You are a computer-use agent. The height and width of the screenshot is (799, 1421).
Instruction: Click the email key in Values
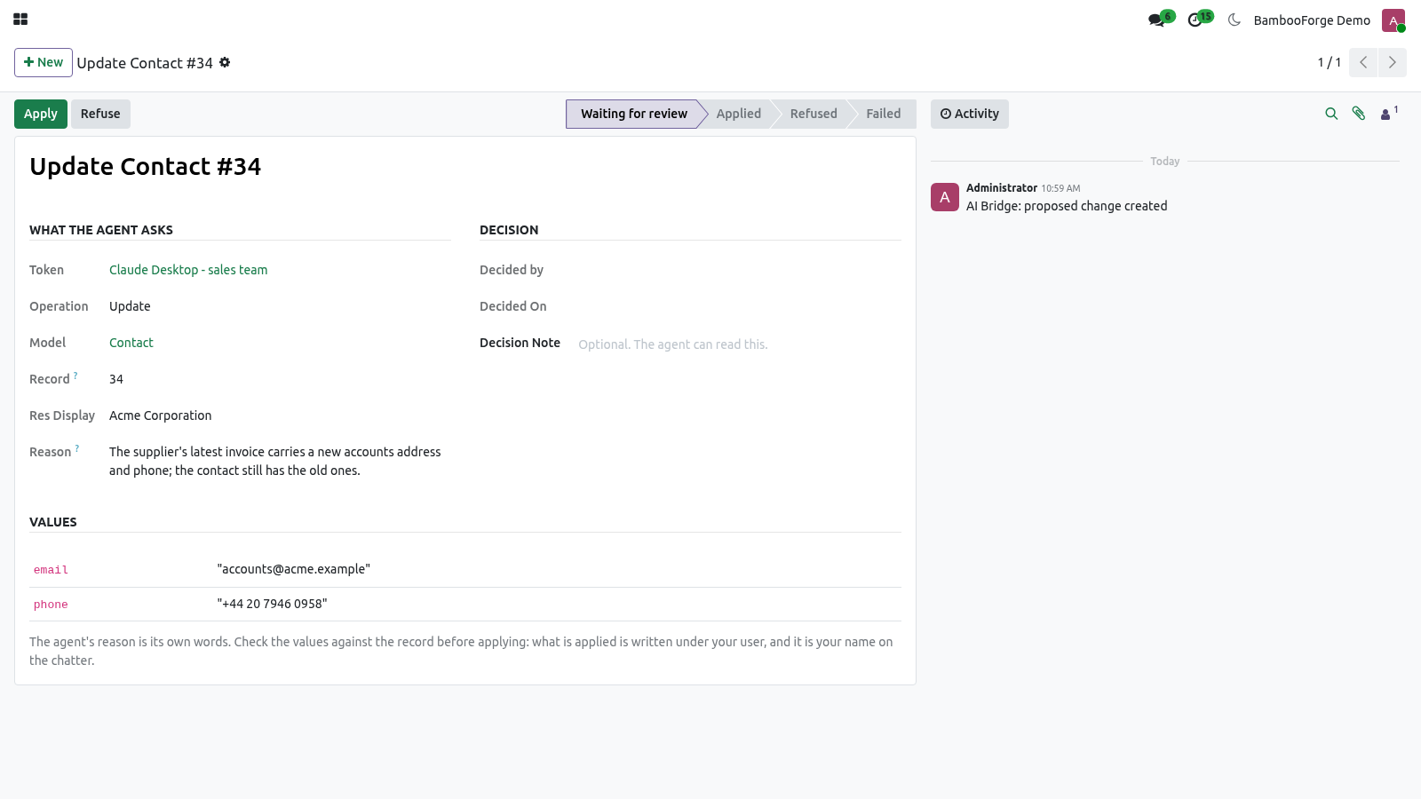click(51, 570)
